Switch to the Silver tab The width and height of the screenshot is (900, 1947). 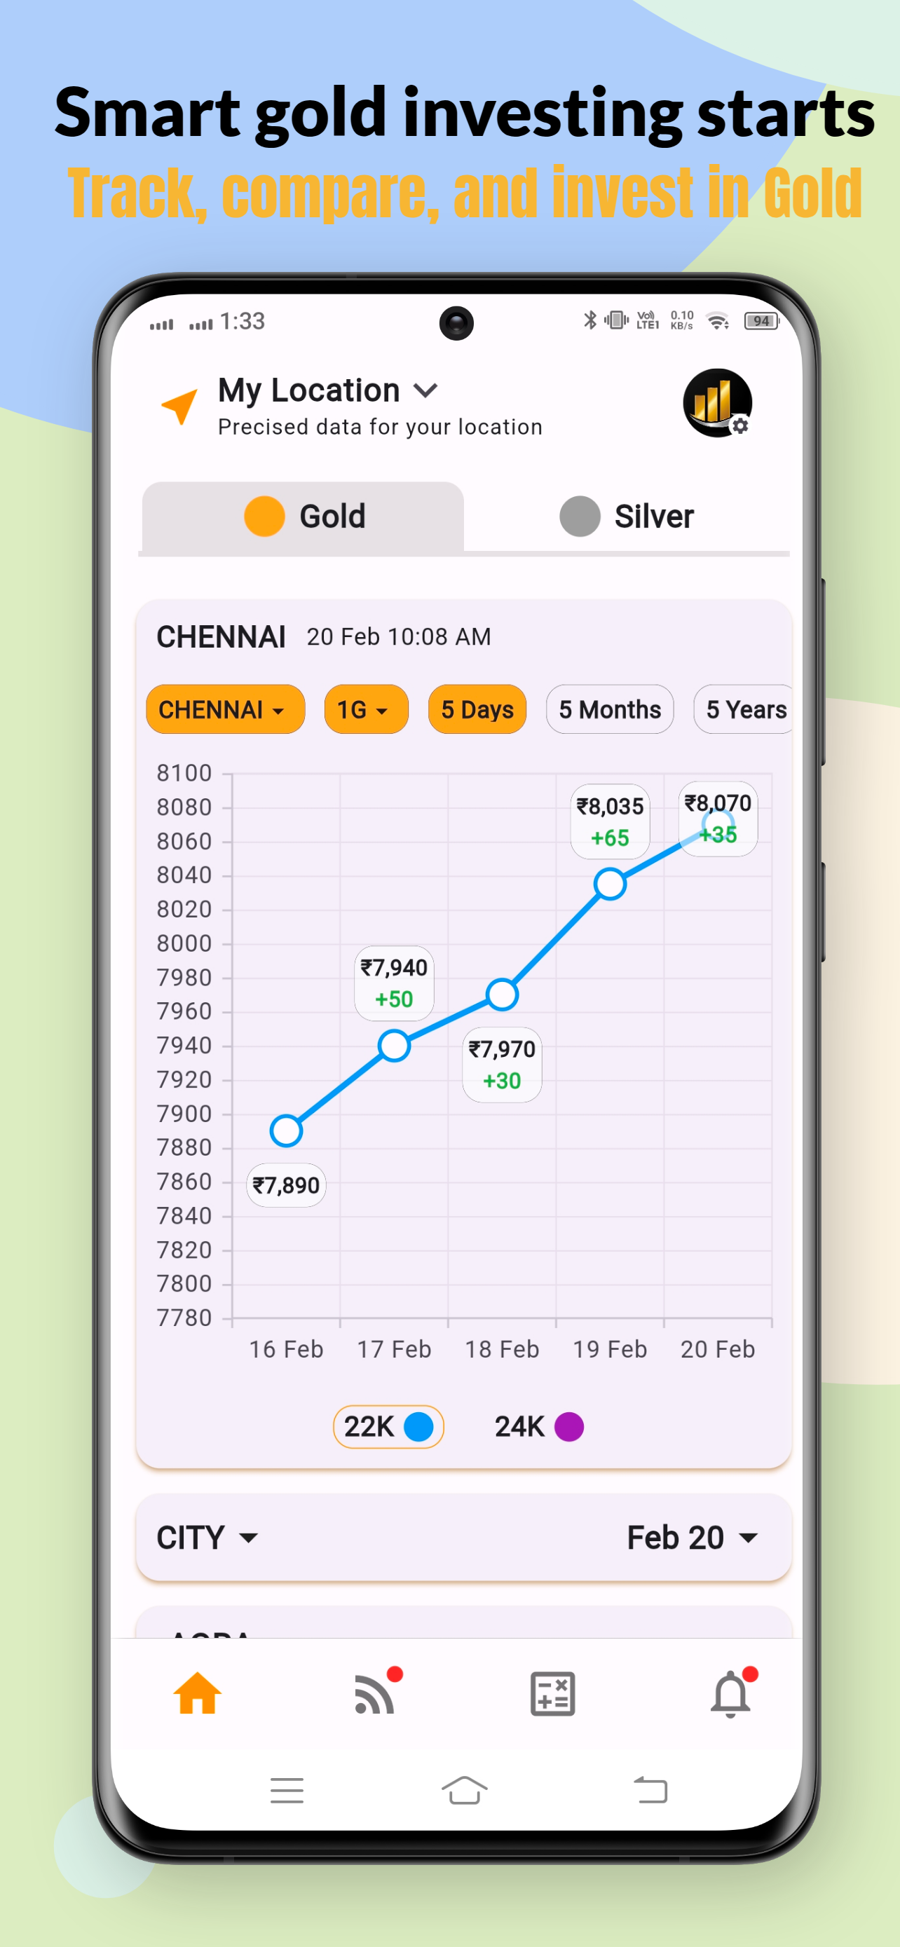(x=627, y=517)
